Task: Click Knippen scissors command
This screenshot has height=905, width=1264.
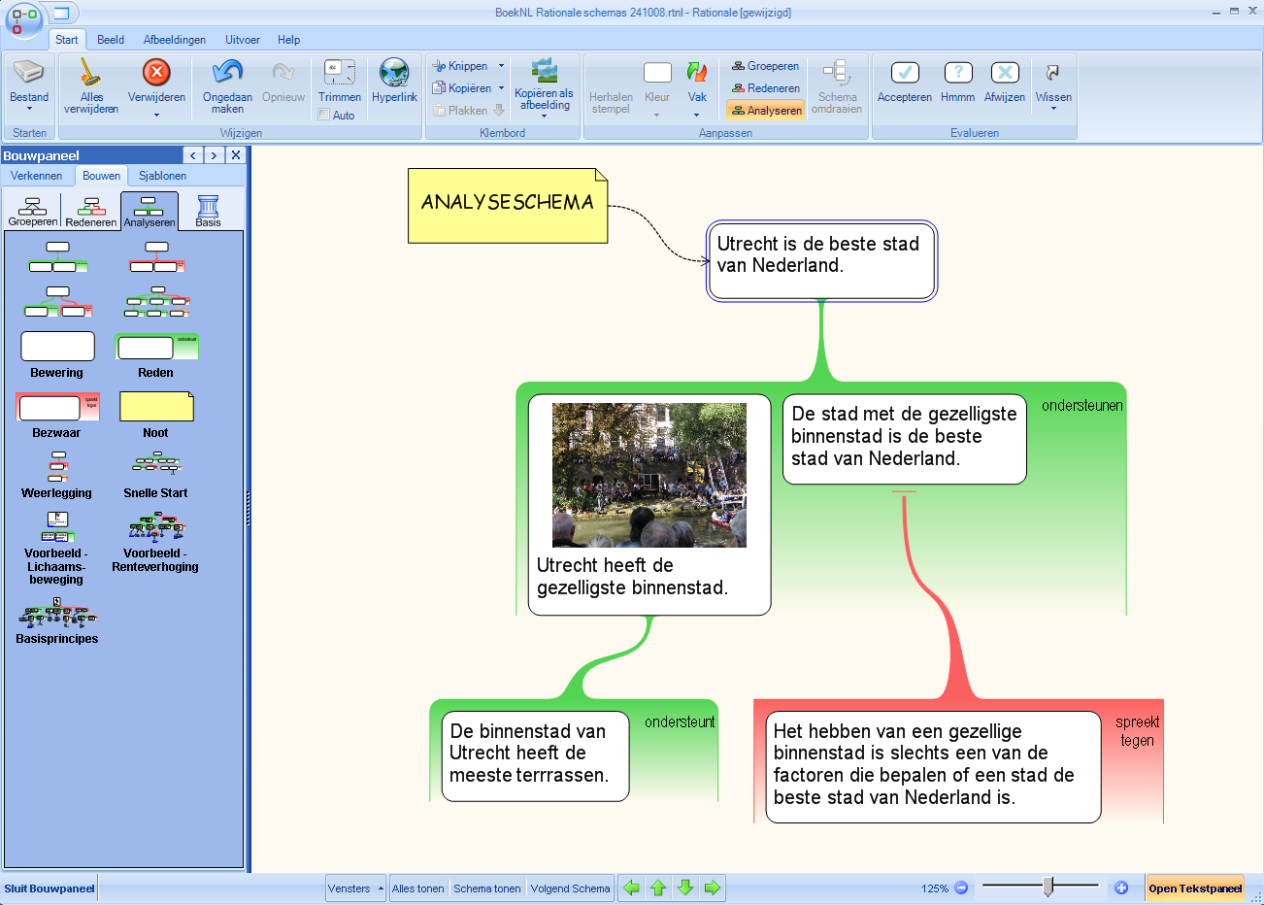Action: click(x=460, y=66)
